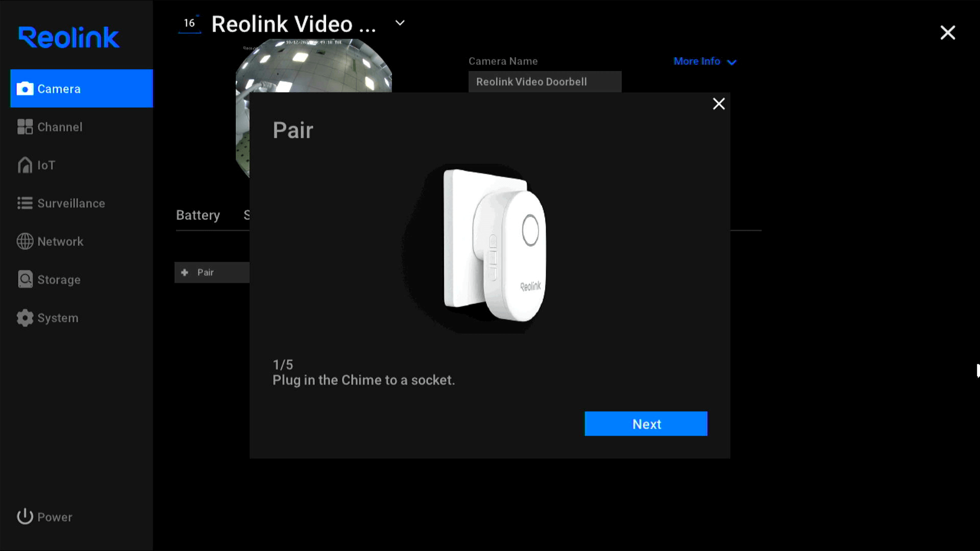The height and width of the screenshot is (551, 980).
Task: Click the Reolink Video Doorbell thumbnail
Action: [x=314, y=110]
